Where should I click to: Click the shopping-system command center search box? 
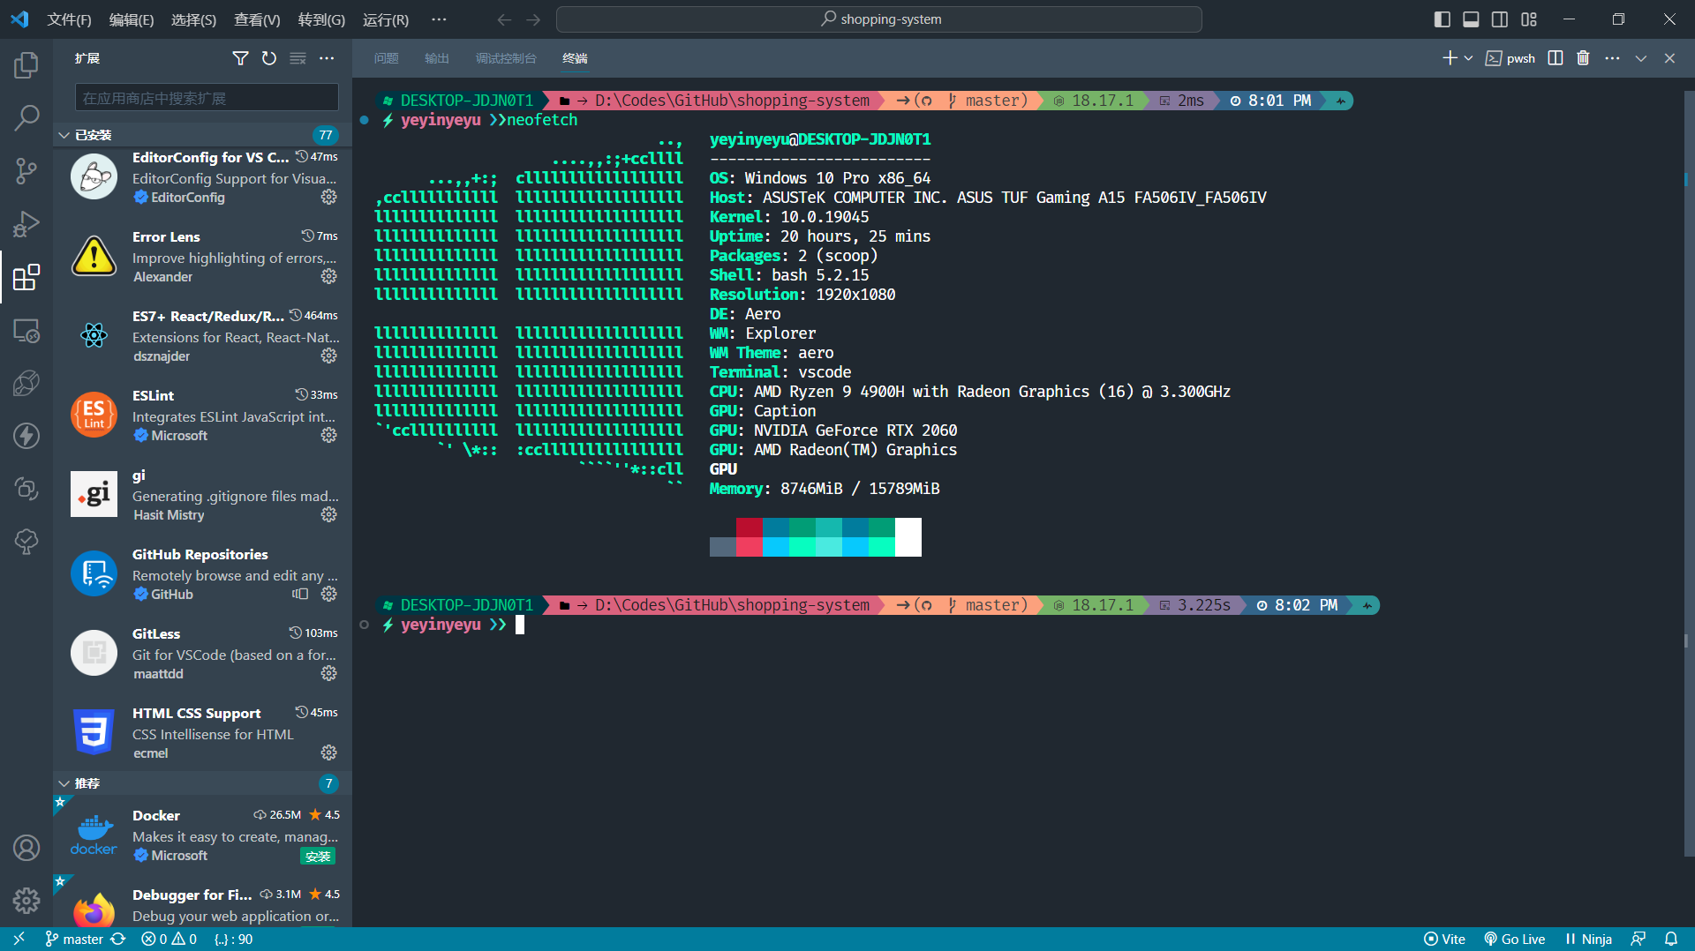pyautogui.click(x=879, y=19)
